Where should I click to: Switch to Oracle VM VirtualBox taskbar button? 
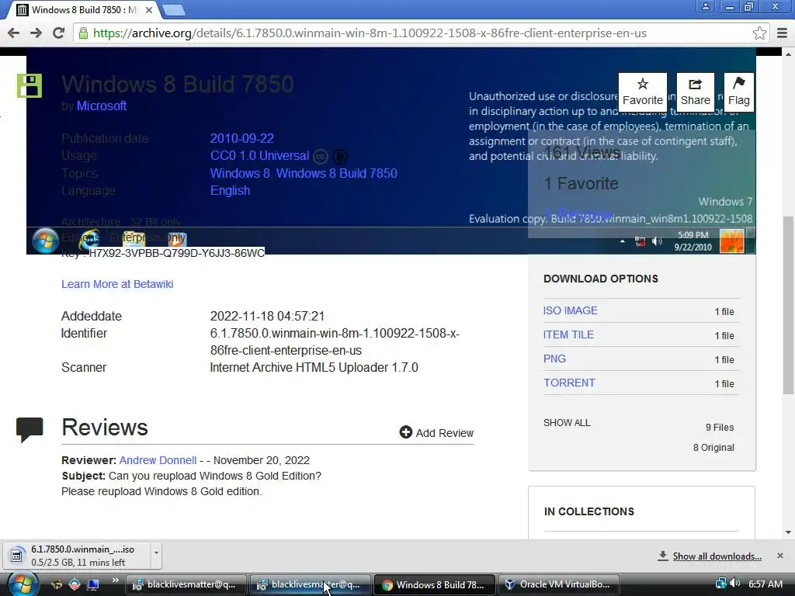click(559, 584)
